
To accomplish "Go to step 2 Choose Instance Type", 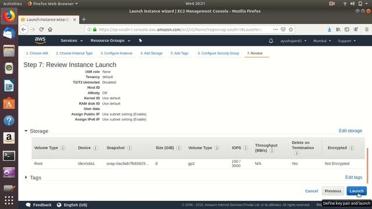I will pos(74,53).
